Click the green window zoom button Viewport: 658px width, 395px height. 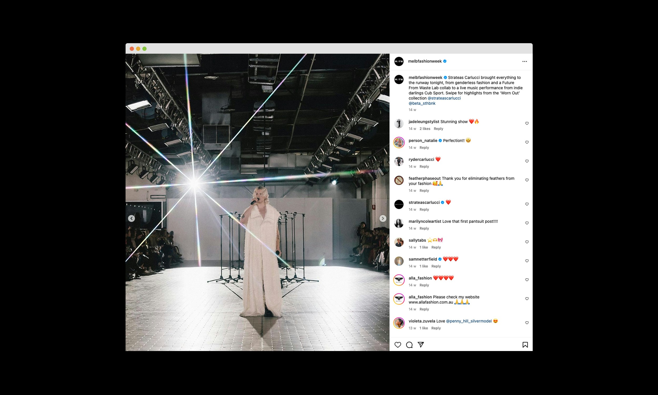click(x=144, y=49)
